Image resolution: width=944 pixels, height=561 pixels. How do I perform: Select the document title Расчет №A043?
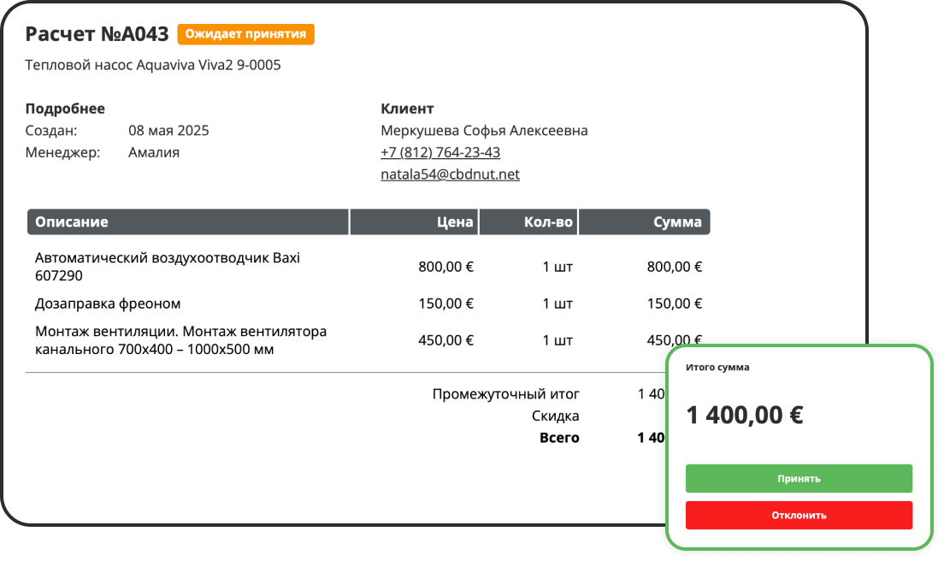click(97, 34)
